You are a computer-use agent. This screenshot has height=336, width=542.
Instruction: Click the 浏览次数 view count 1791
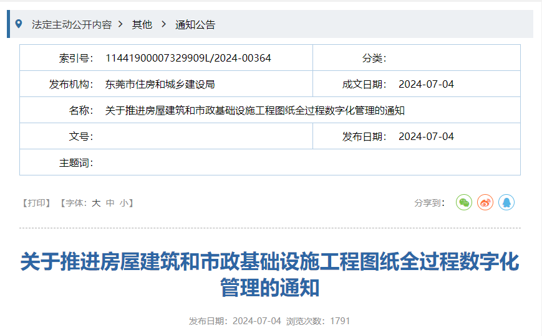click(x=340, y=321)
